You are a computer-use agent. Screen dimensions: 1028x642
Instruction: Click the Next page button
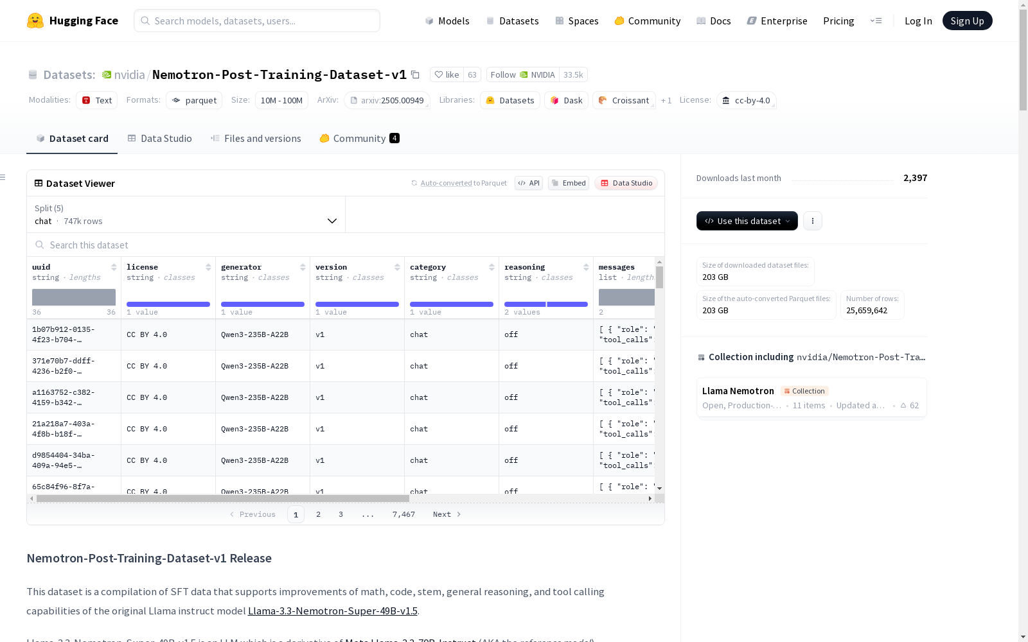pyautogui.click(x=447, y=514)
